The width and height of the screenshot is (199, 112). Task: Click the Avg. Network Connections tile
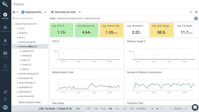[137, 30]
